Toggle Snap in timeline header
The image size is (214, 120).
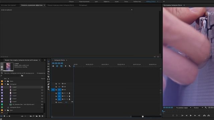(57, 66)
